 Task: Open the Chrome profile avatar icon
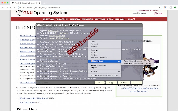171,7
